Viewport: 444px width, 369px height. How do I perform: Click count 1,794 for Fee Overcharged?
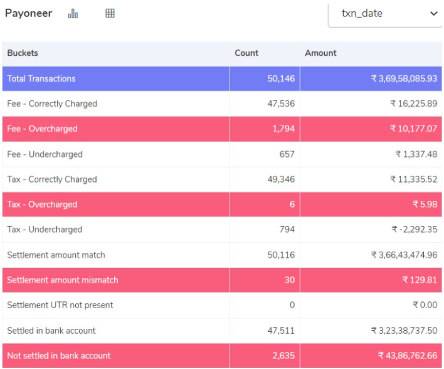(283, 129)
